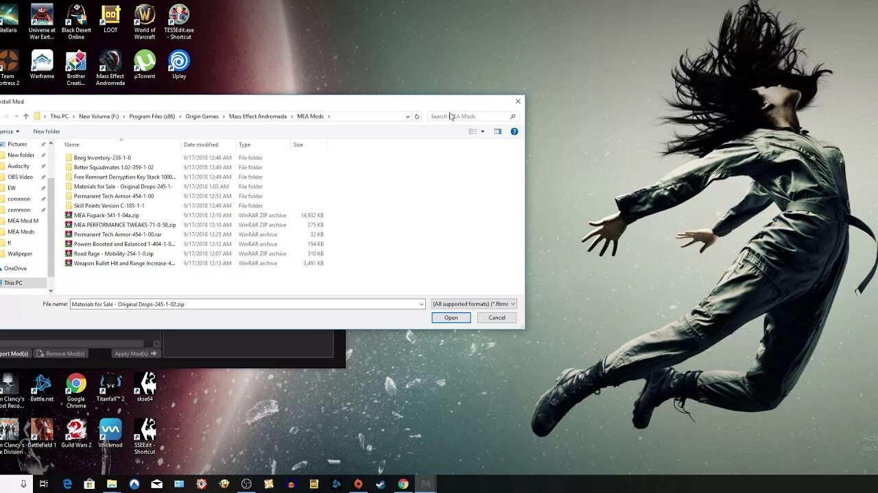Image resolution: width=878 pixels, height=493 pixels.
Task: Select OneDrive in the navigation pane
Action: coord(15,268)
